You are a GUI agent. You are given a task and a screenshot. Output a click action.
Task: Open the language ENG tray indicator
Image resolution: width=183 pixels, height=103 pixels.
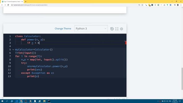point(170,101)
